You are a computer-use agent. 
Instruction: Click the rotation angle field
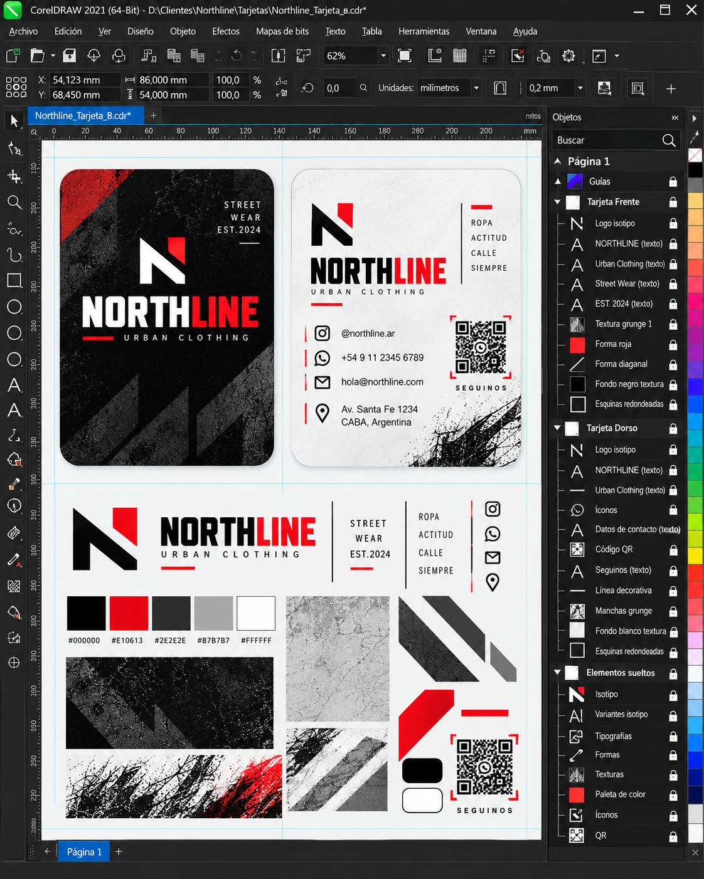[x=339, y=88]
